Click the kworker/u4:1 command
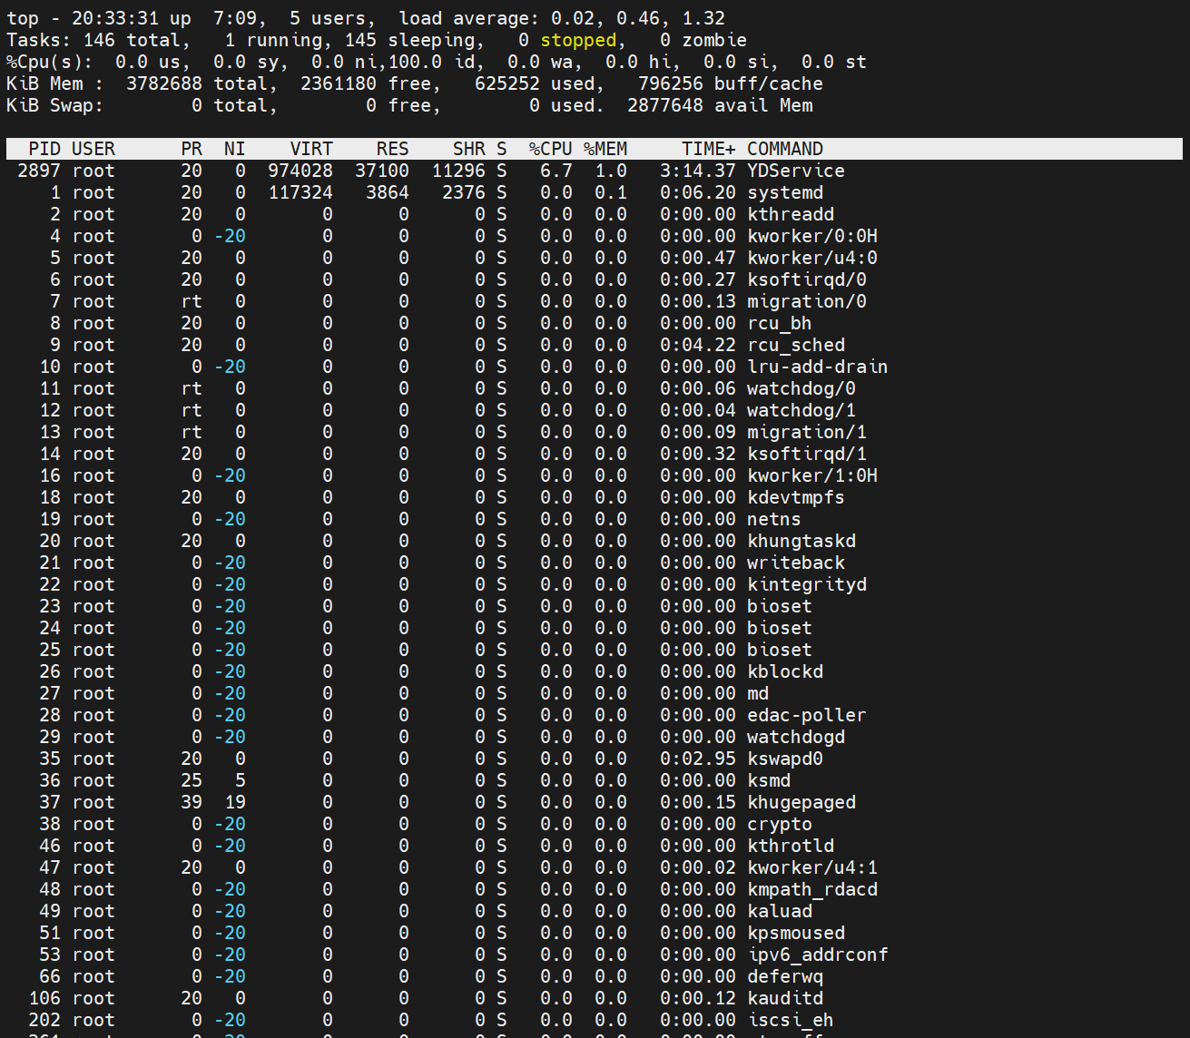 pos(812,867)
